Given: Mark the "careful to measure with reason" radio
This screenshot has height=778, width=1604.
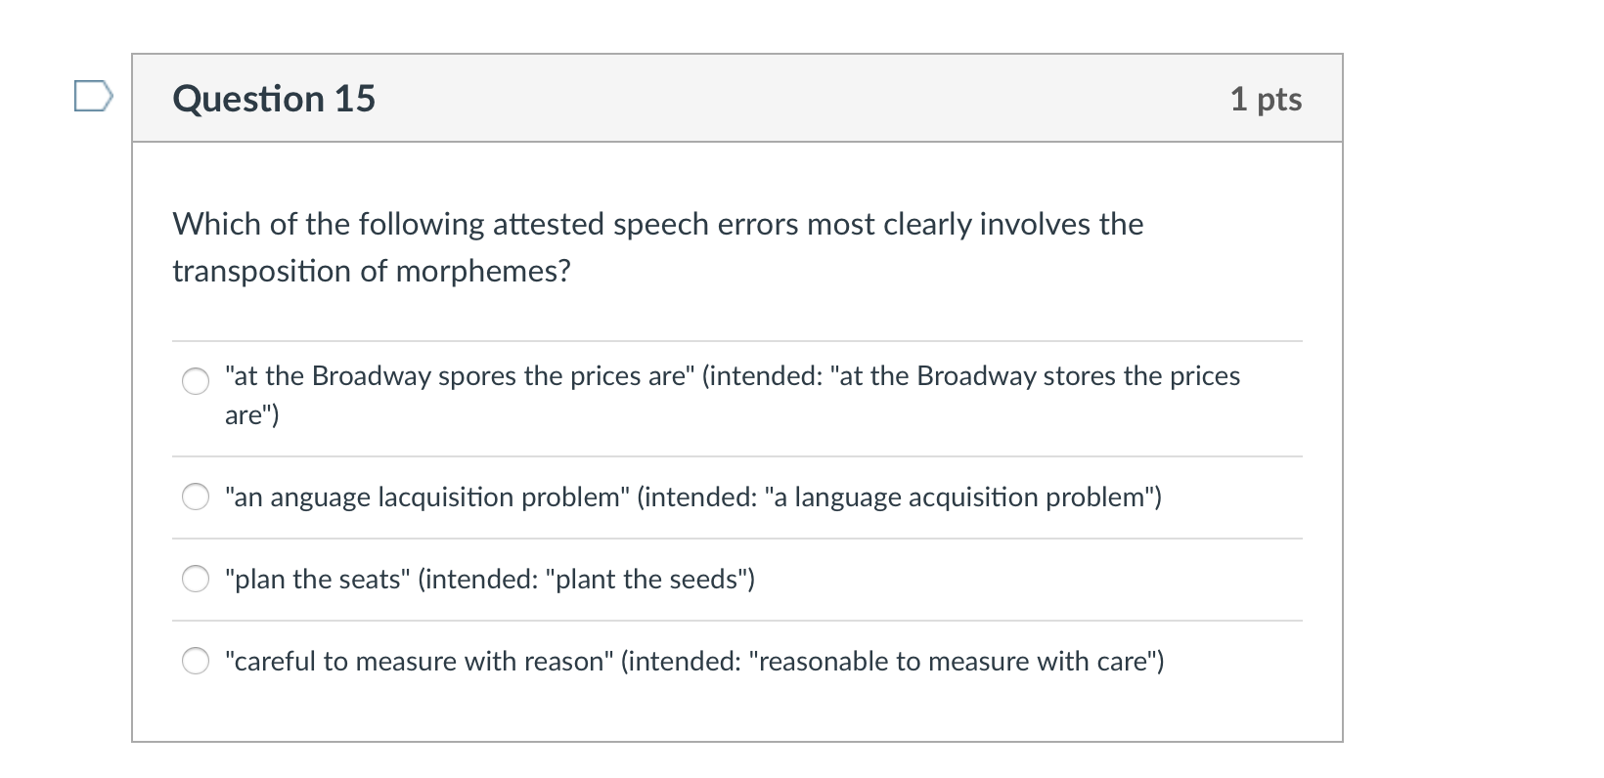Looking at the screenshot, I should [x=196, y=661].
